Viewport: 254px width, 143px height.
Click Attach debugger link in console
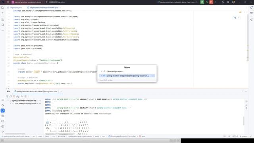[105, 114]
